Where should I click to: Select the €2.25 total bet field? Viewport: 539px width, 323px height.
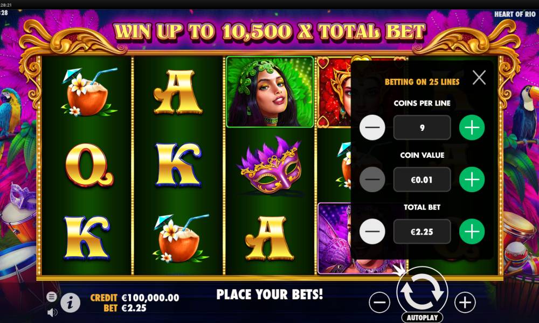(x=422, y=231)
